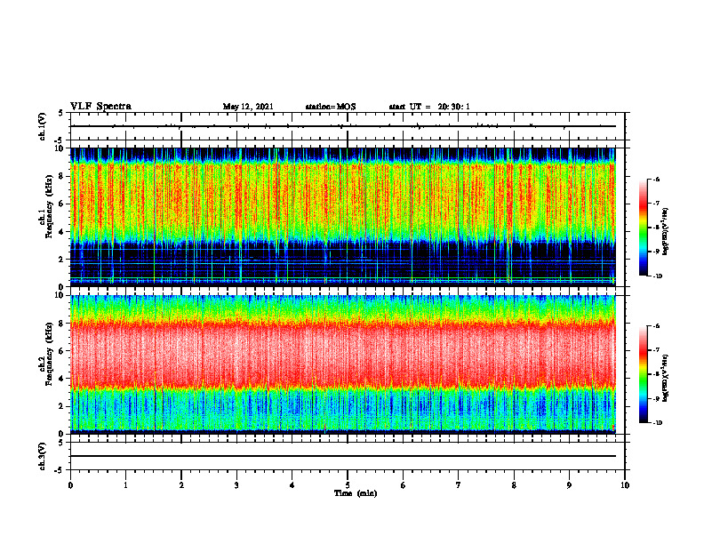The image size is (704, 544).
Task: Click the "VLF Spectra" plot title
Action: 100,107
